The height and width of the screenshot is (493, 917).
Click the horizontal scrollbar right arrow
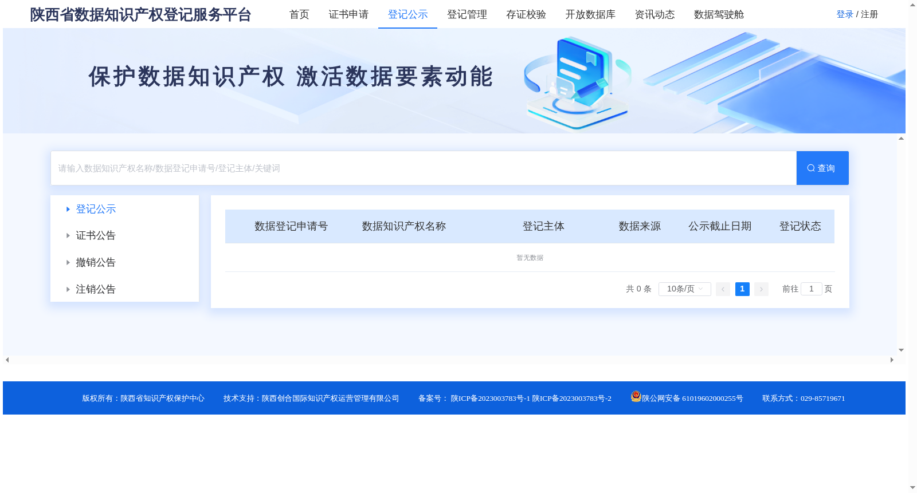[892, 360]
